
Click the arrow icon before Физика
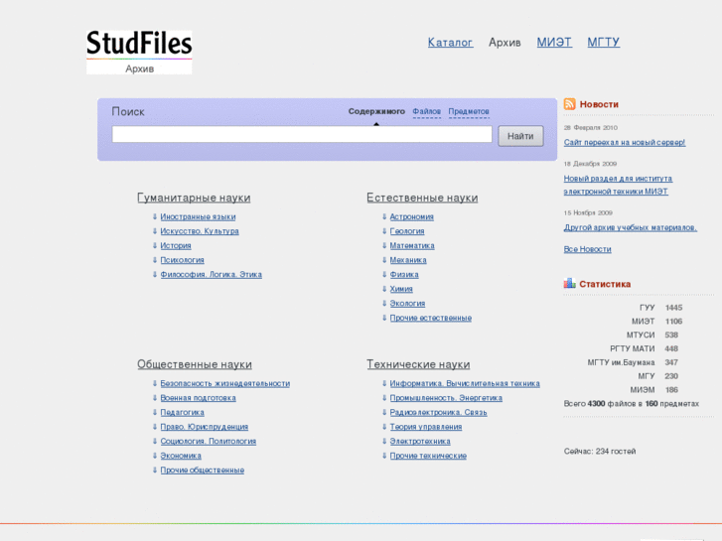point(384,274)
